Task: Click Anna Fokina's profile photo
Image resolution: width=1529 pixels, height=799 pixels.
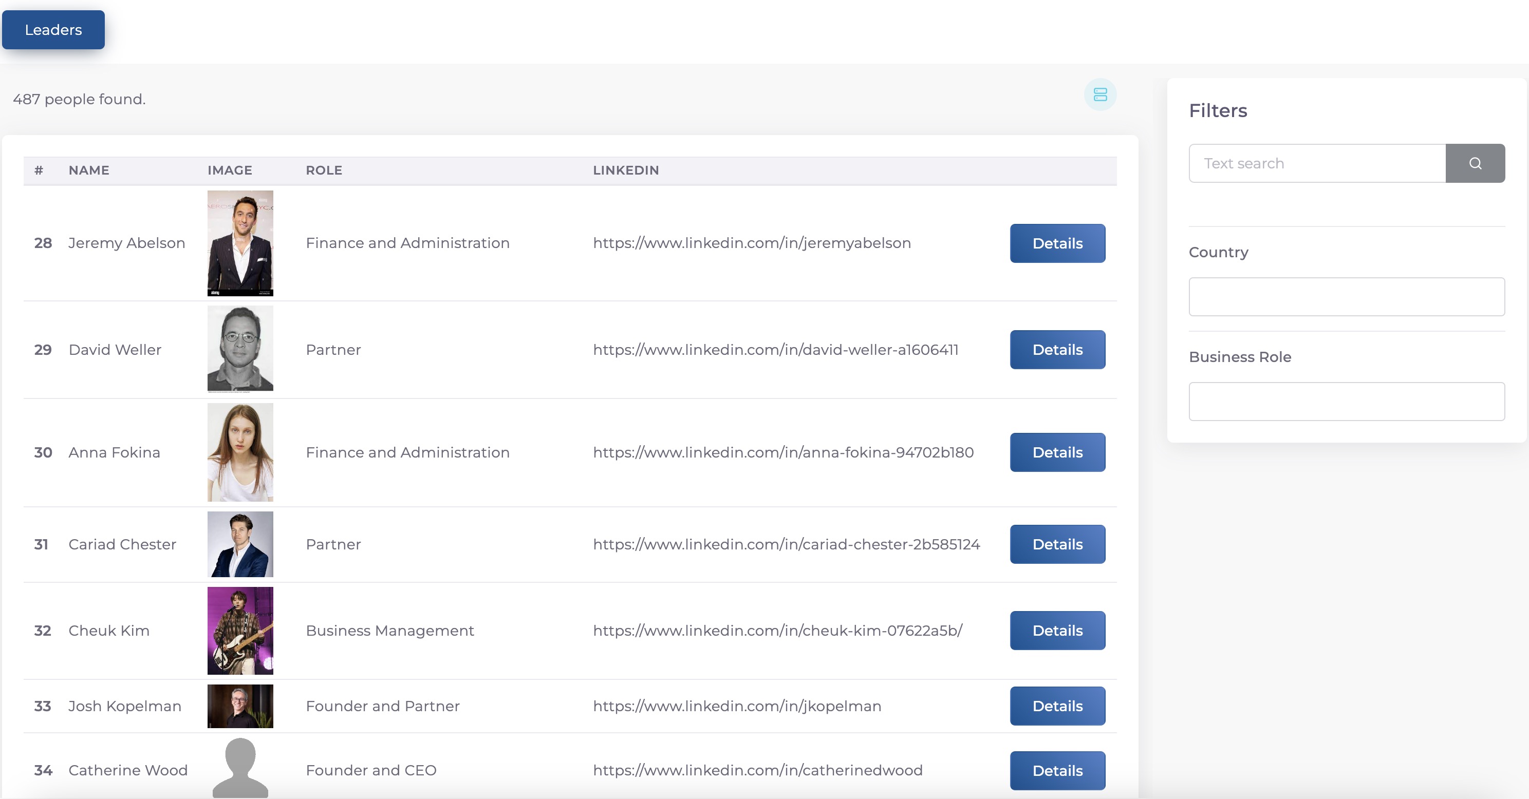Action: click(240, 452)
